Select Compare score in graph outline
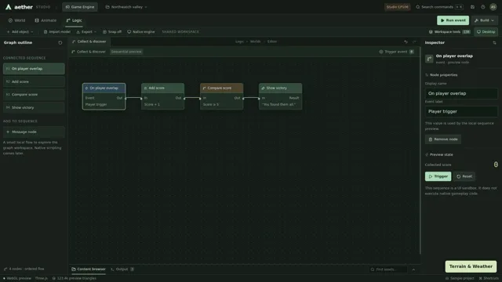Screen dimensions: 502x282 [x=34, y=95]
